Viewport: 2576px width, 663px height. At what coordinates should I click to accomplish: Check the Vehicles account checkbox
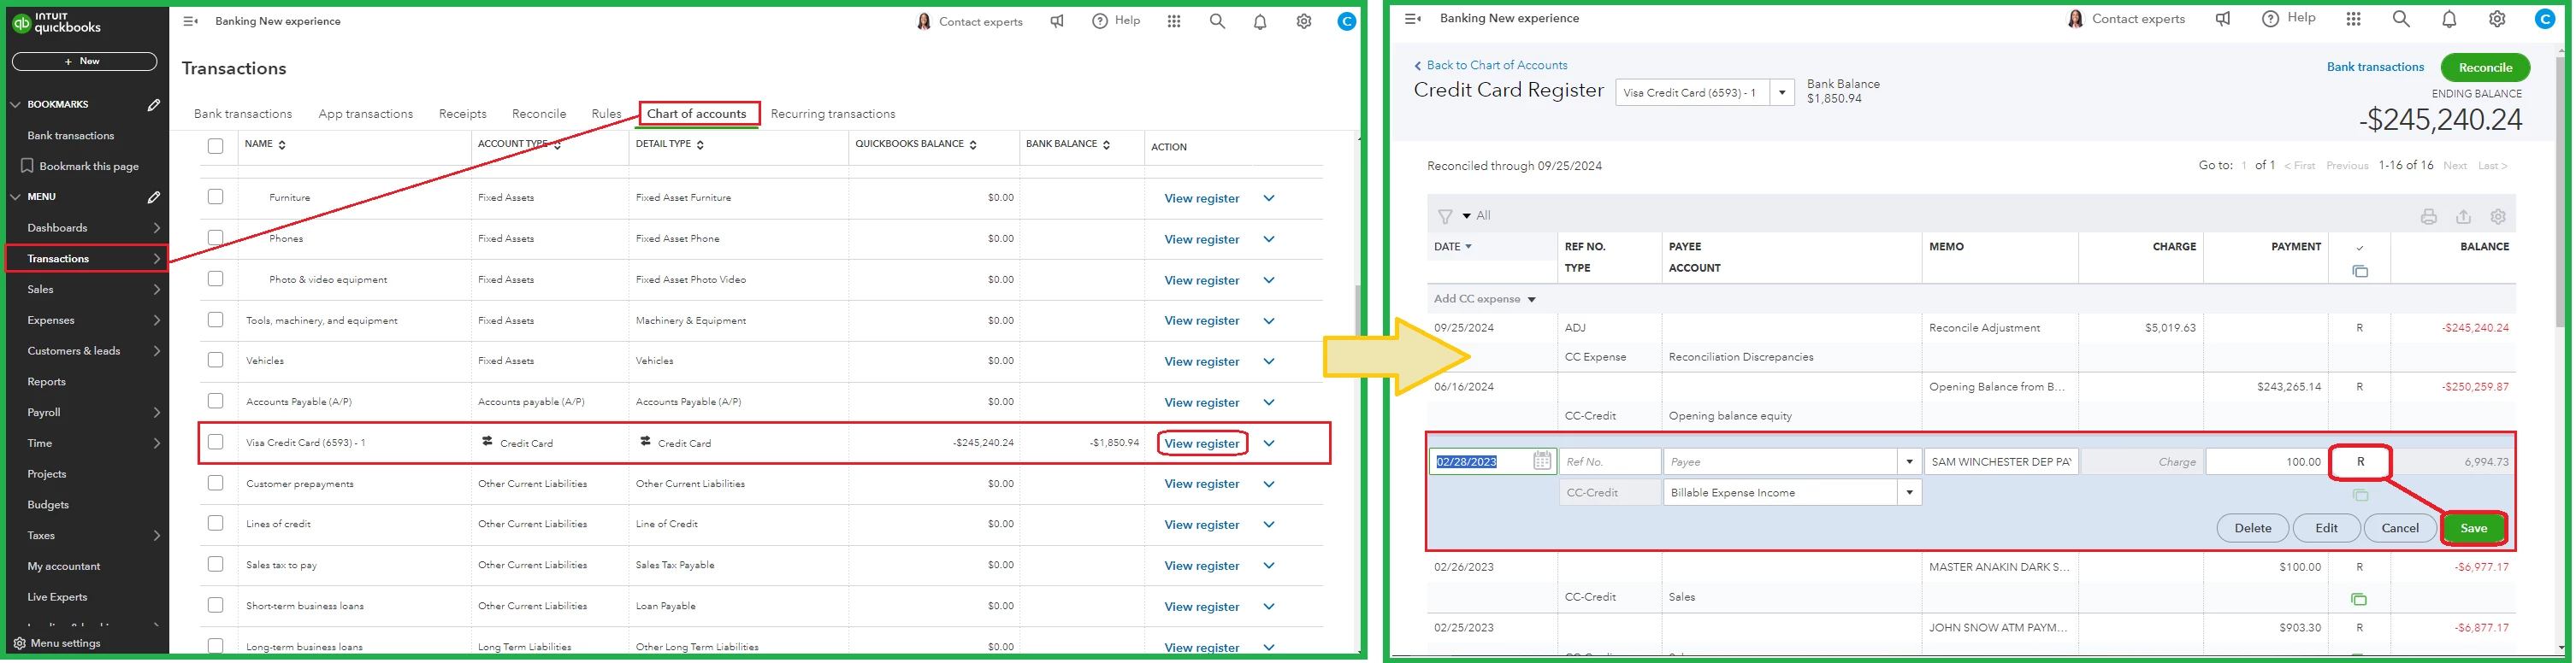pyautogui.click(x=215, y=361)
